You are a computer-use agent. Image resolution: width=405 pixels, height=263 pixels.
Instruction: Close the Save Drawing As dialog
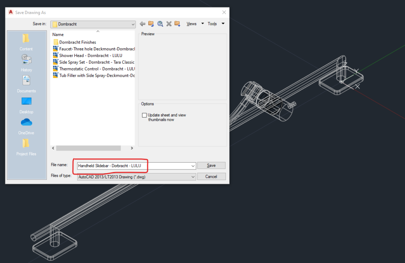224,12
